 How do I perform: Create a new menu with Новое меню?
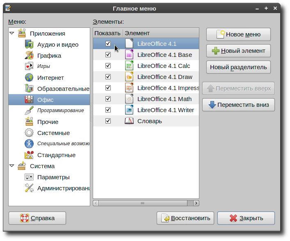(x=238, y=34)
